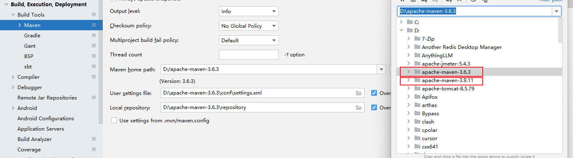The width and height of the screenshot is (573, 158).
Task: Select Gant in settings tree
Action: click(30, 46)
